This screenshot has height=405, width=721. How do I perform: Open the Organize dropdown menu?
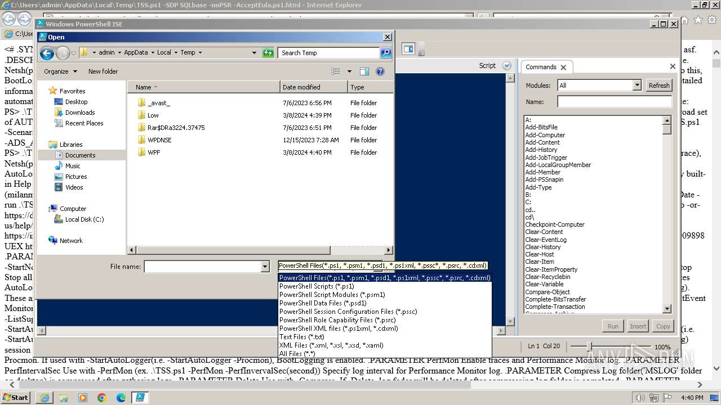pos(60,71)
